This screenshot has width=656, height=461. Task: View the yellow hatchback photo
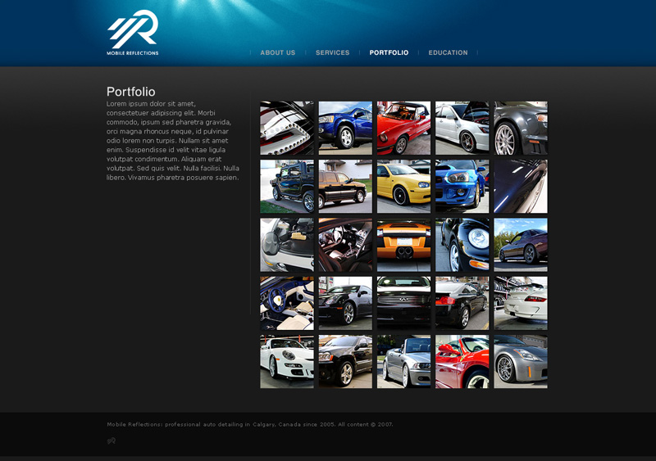click(403, 186)
